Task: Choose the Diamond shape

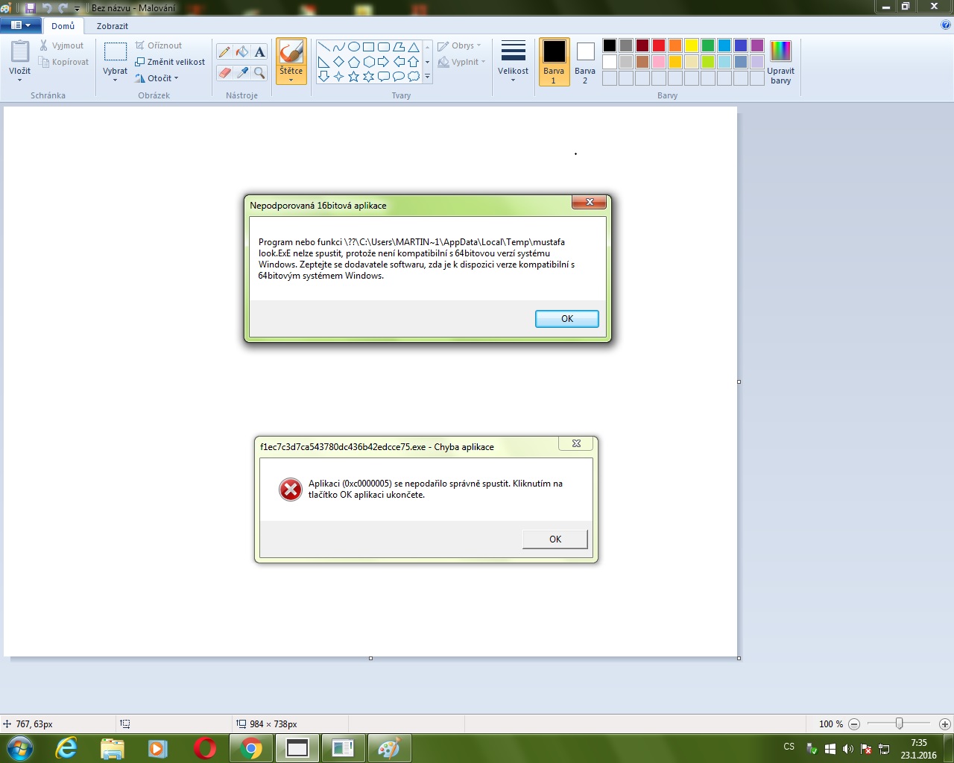Action: 339,62
